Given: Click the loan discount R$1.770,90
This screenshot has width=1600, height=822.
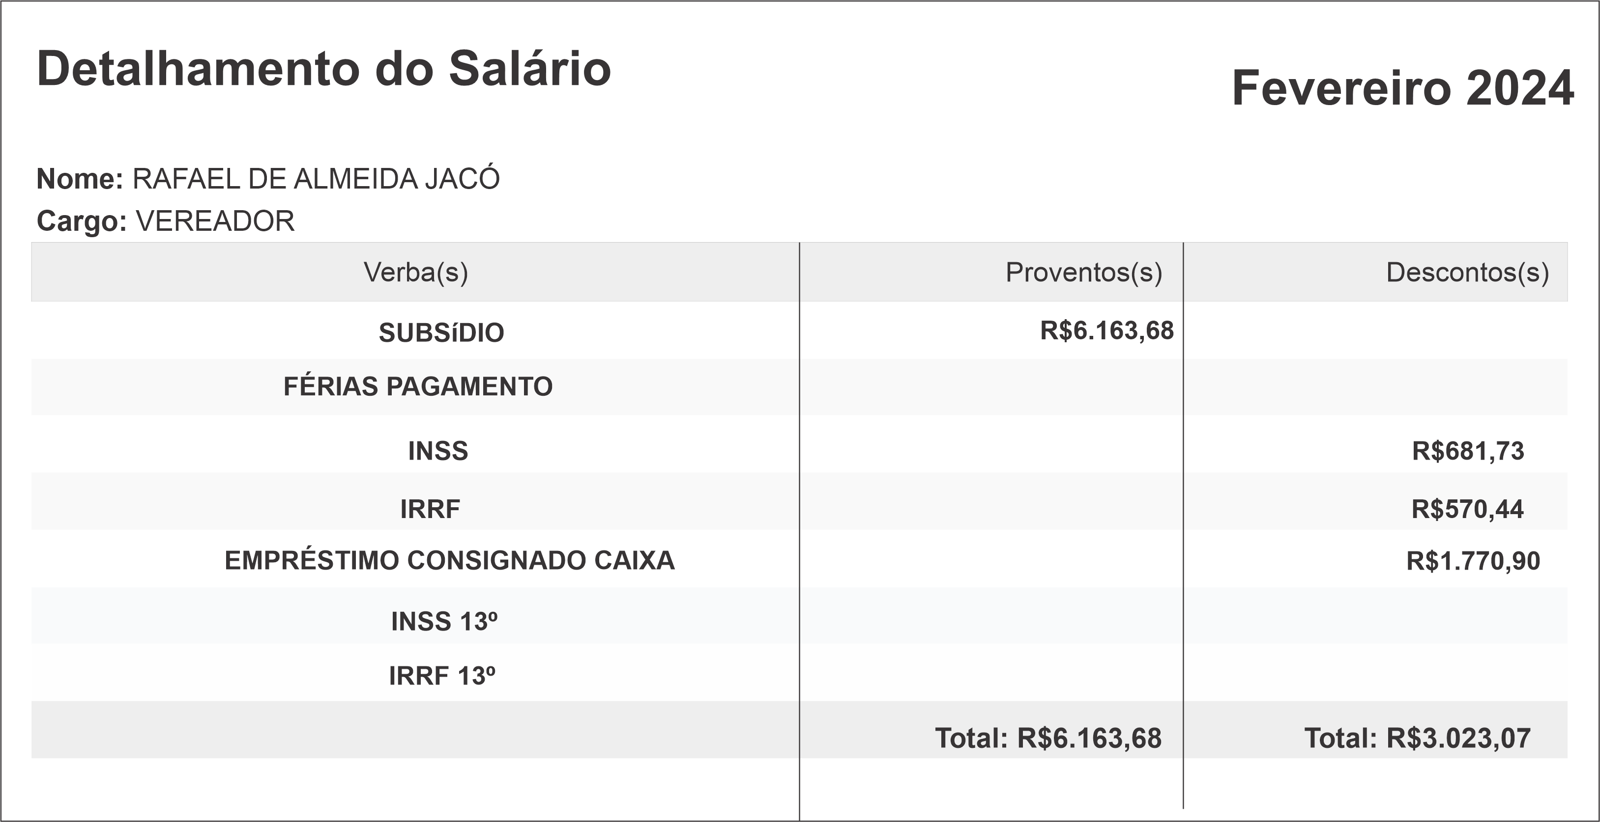Looking at the screenshot, I should coord(1473,561).
